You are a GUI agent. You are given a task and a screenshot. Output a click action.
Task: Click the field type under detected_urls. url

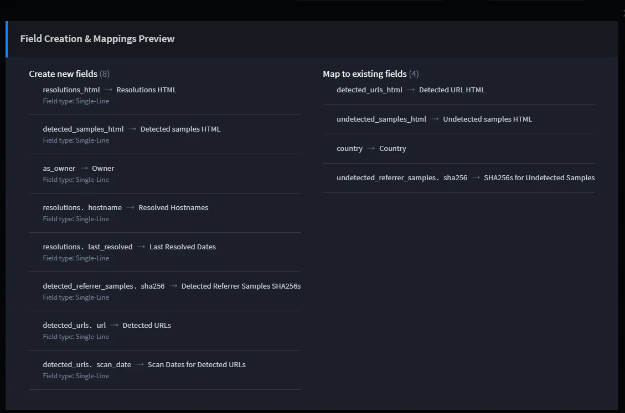click(x=76, y=337)
